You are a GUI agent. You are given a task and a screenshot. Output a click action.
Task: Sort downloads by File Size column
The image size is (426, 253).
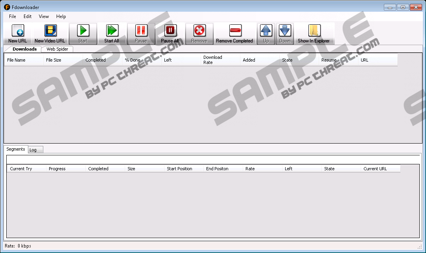pyautogui.click(x=63, y=60)
